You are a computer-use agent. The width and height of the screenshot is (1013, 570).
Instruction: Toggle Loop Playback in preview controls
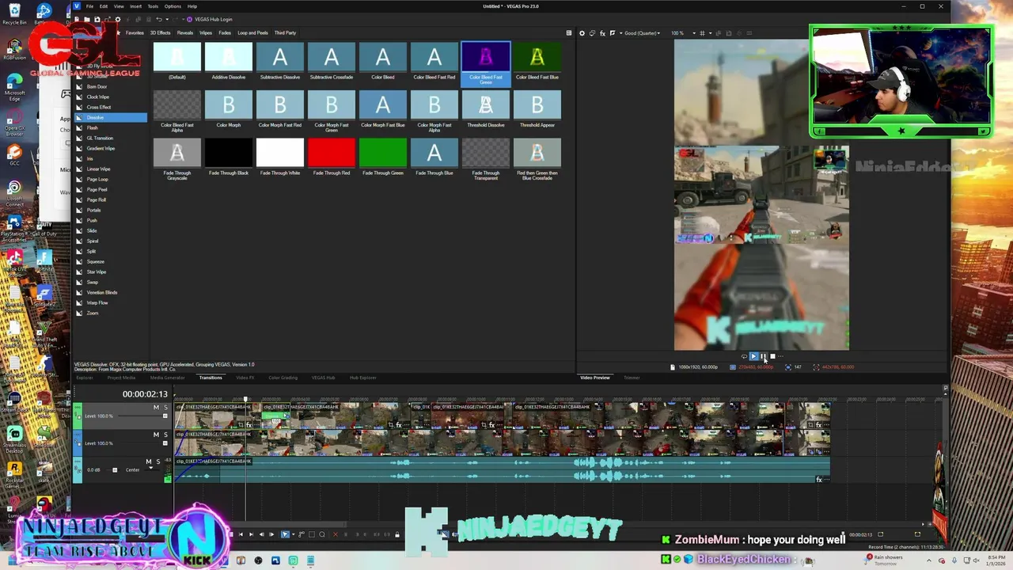[744, 356]
